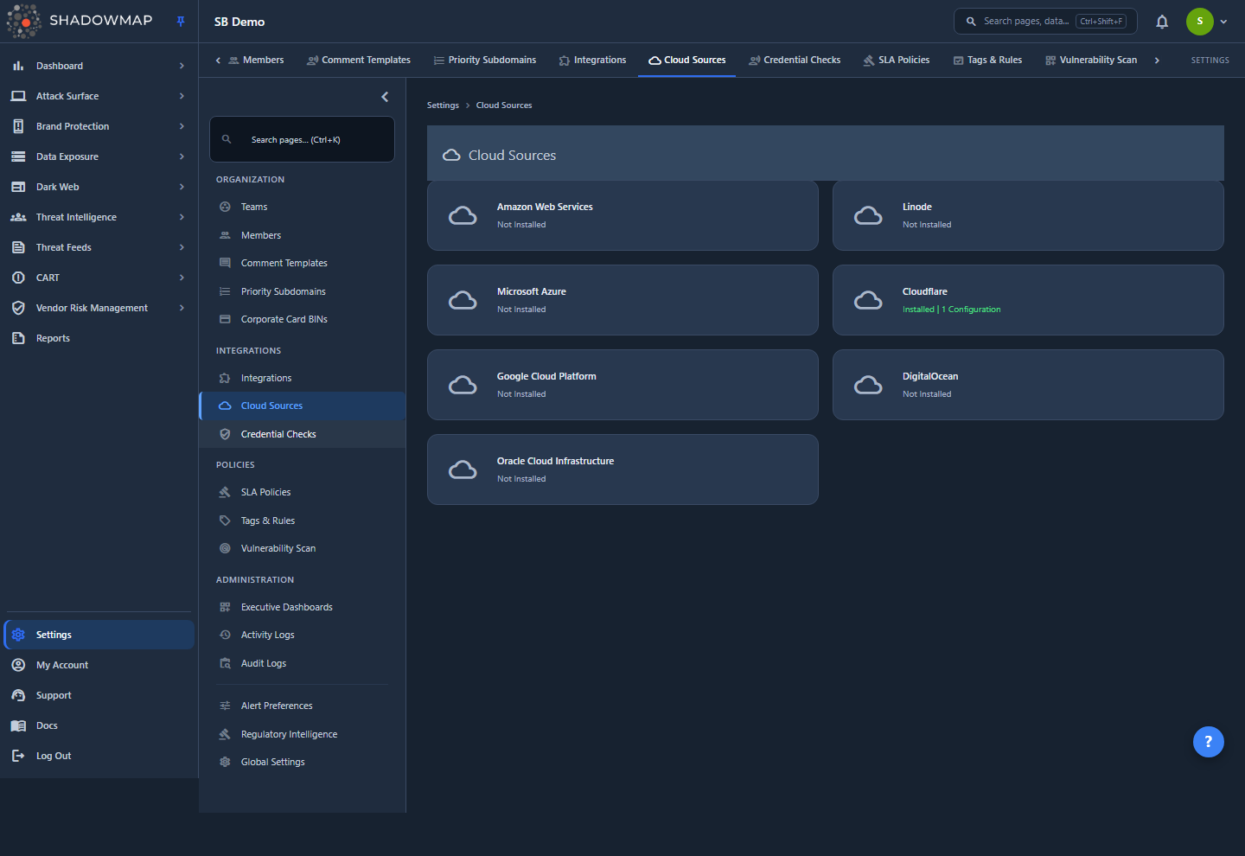Viewport: 1245px width, 856px height.
Task: Open notifications bell icon
Action: point(1162,22)
